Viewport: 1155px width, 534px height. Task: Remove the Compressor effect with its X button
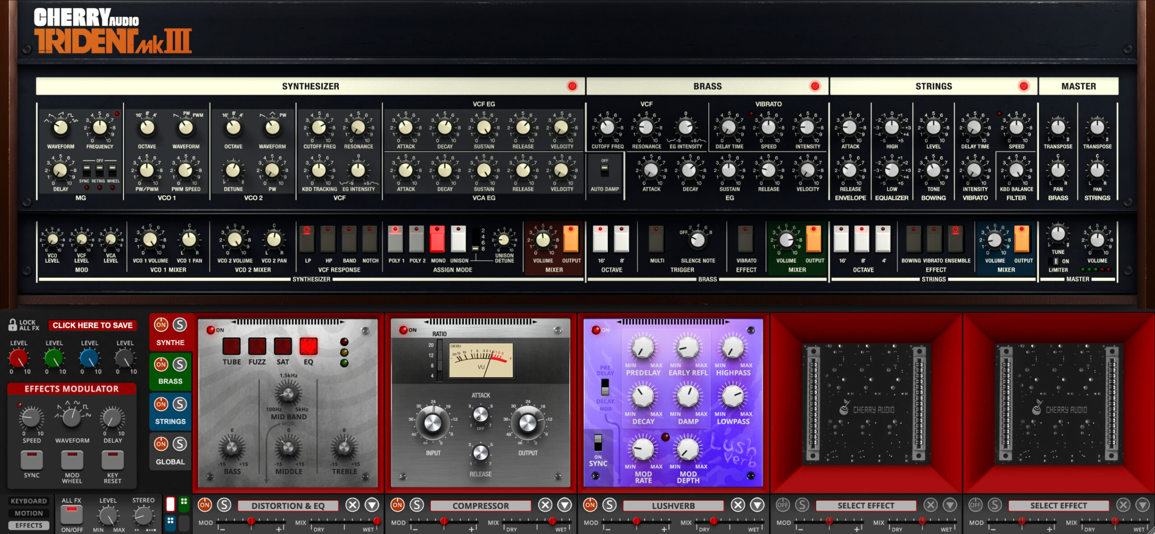(545, 505)
